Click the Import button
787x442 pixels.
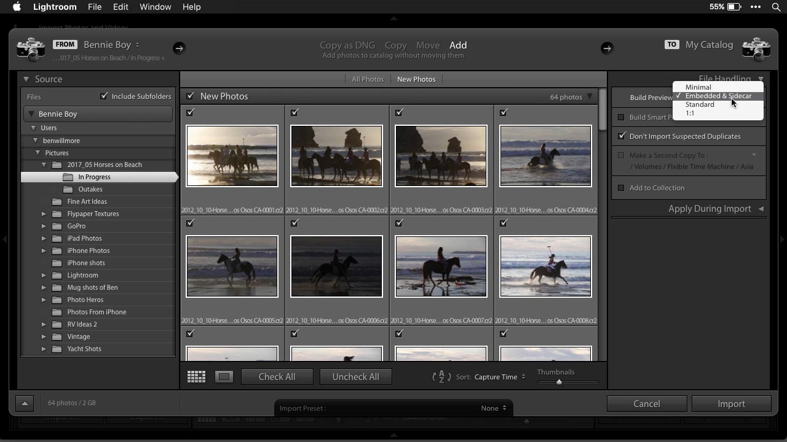(731, 403)
